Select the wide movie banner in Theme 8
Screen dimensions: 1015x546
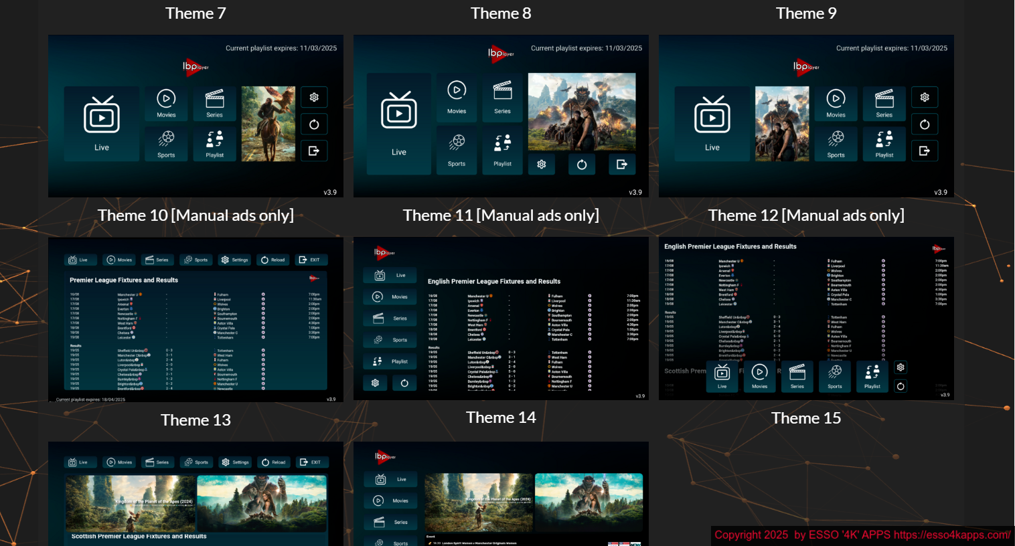[x=582, y=111]
